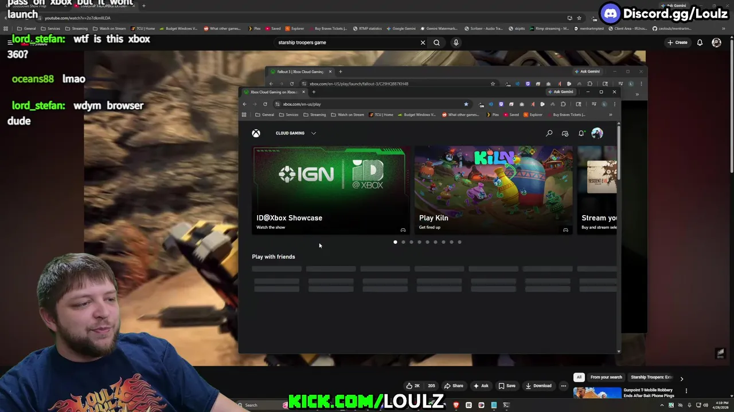Open the YouTube hamburger guide menu
734x412 pixels.
pyautogui.click(x=10, y=42)
